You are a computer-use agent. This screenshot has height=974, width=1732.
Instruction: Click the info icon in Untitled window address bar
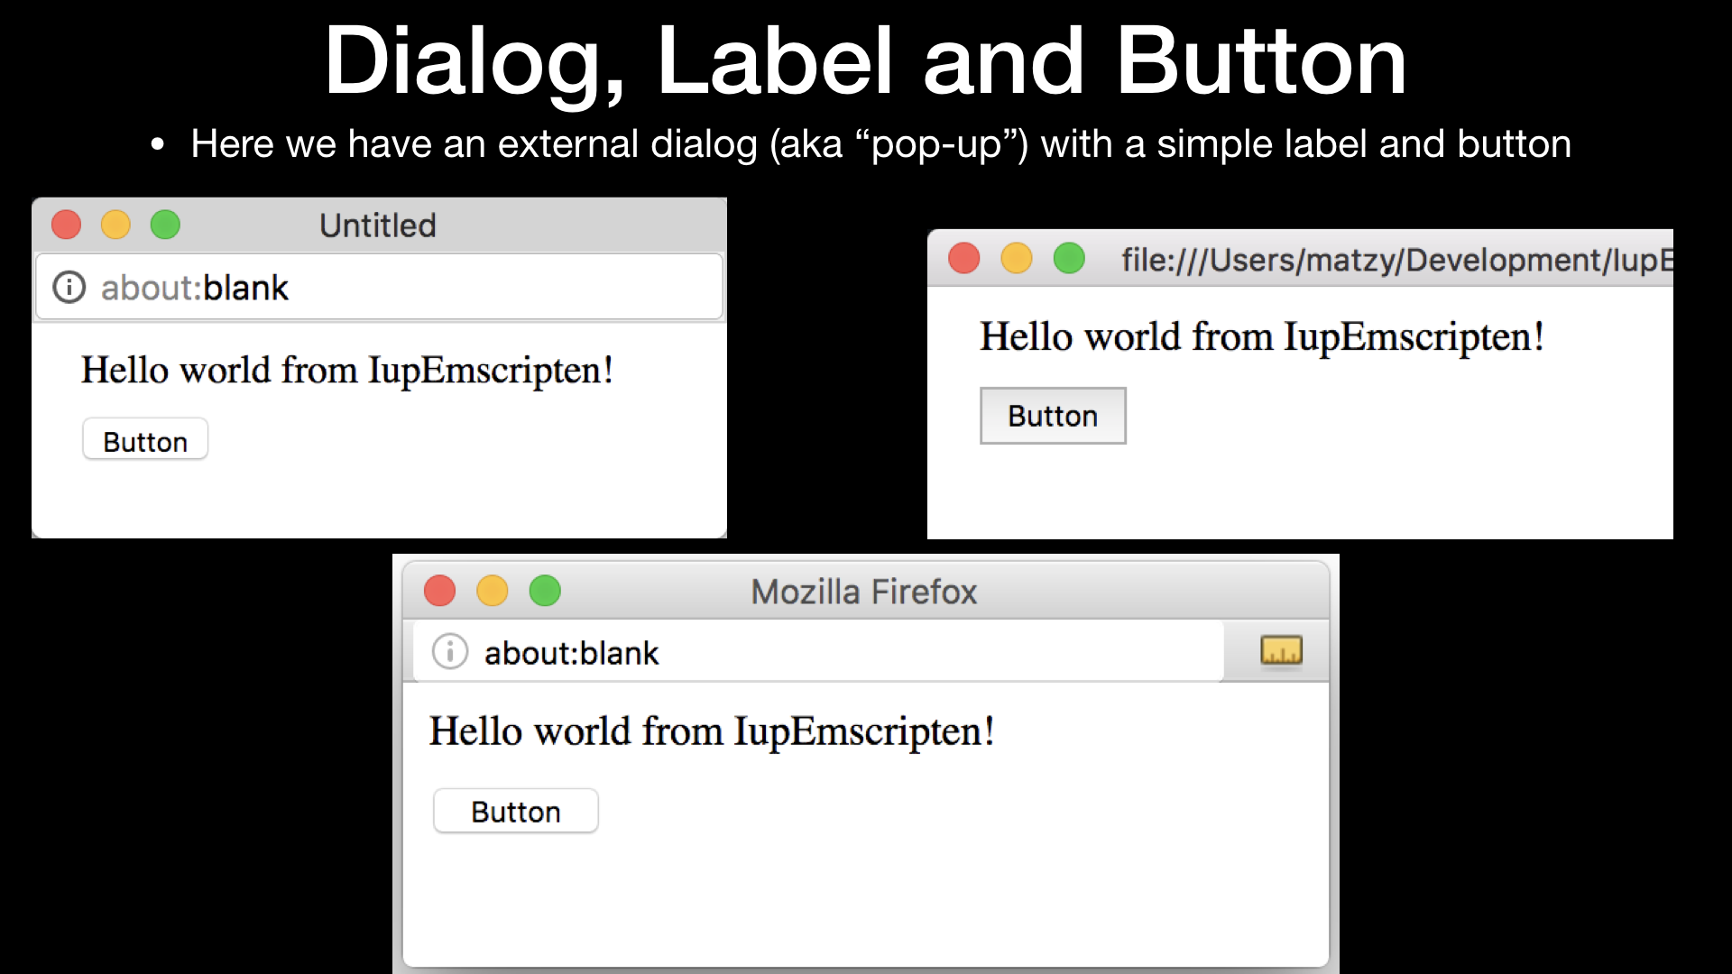69,288
